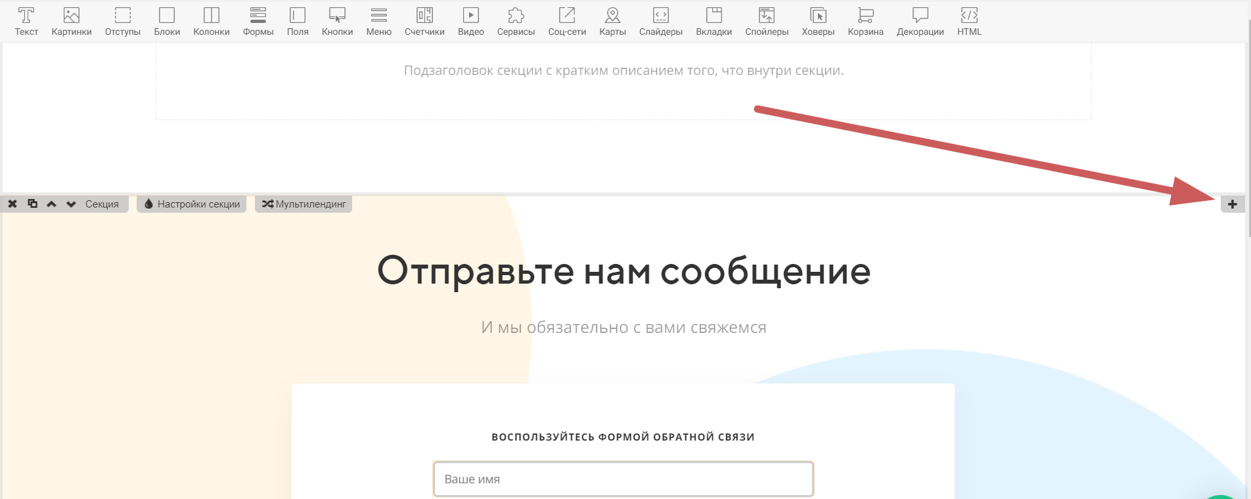Duplicate the section using the copy icon
1251x499 pixels.
[x=32, y=204]
